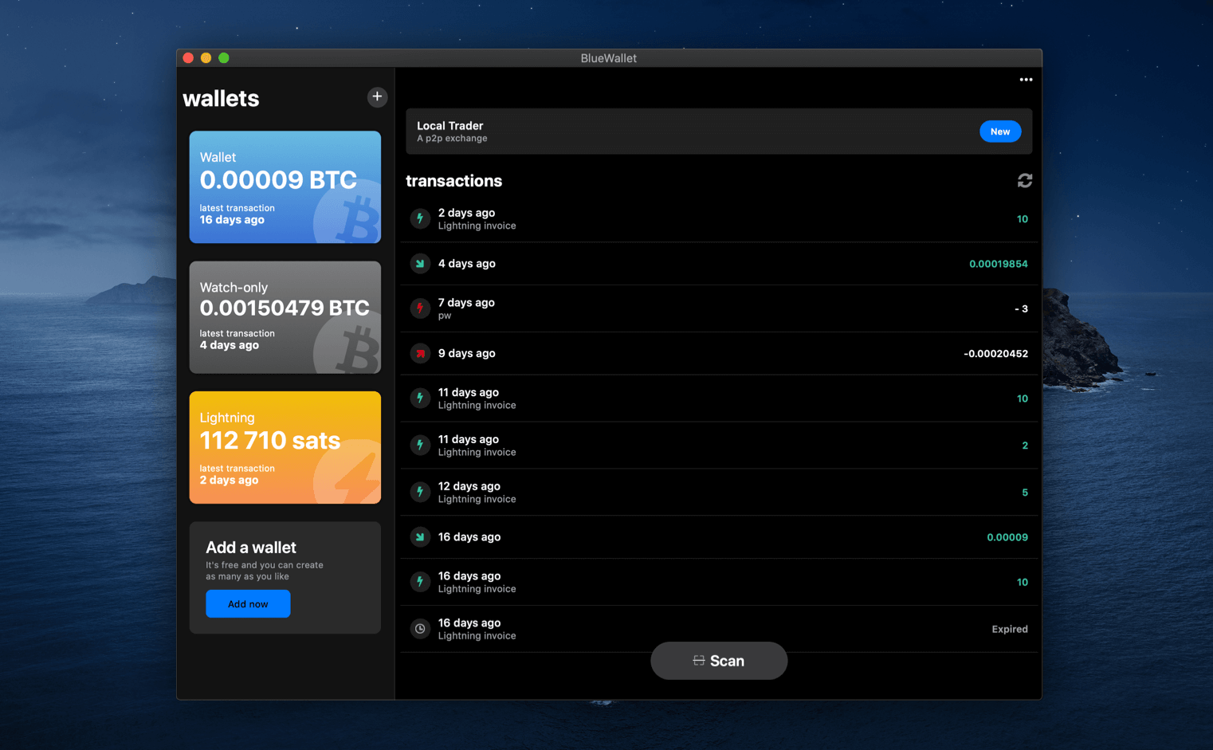Click the Add a wallet title
Viewport: 1213px width, 750px height.
251,548
